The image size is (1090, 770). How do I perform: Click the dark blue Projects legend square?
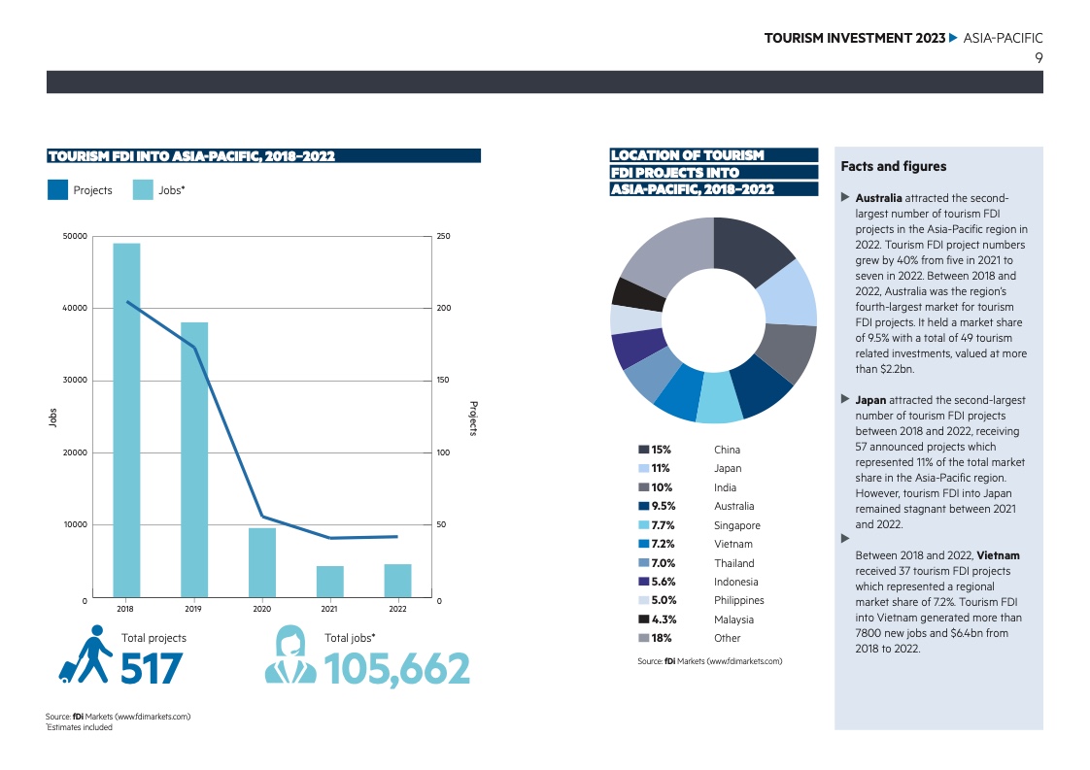[x=57, y=190]
